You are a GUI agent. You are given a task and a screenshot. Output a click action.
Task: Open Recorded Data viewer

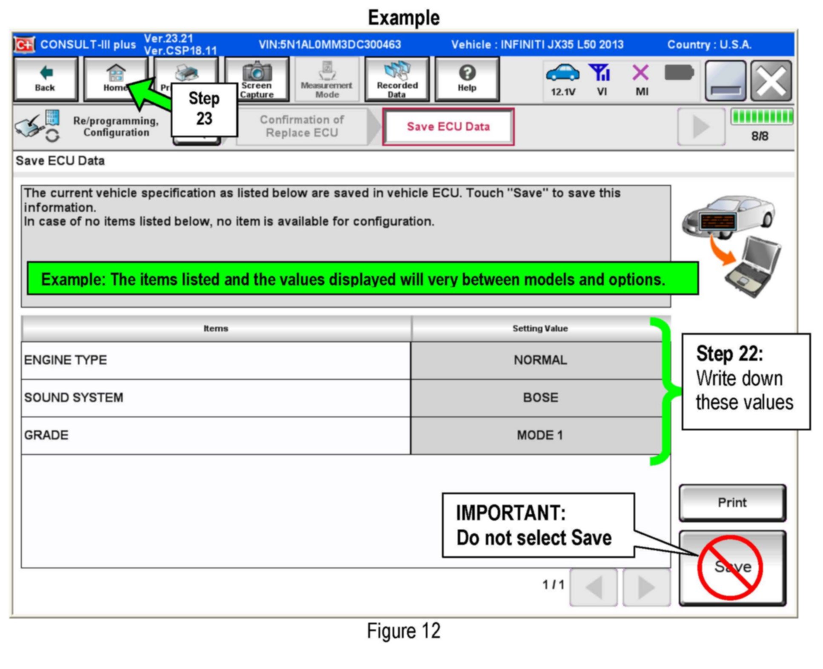pos(397,80)
